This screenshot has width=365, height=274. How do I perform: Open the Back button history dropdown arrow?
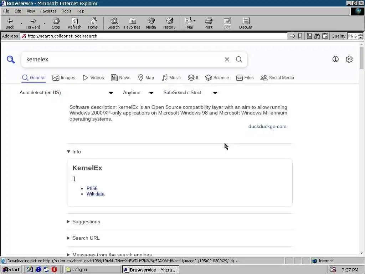21,23
